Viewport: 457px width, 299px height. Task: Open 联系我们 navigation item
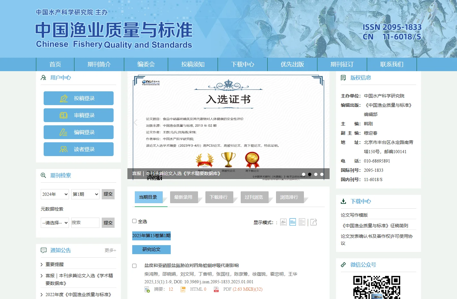[x=392, y=64]
